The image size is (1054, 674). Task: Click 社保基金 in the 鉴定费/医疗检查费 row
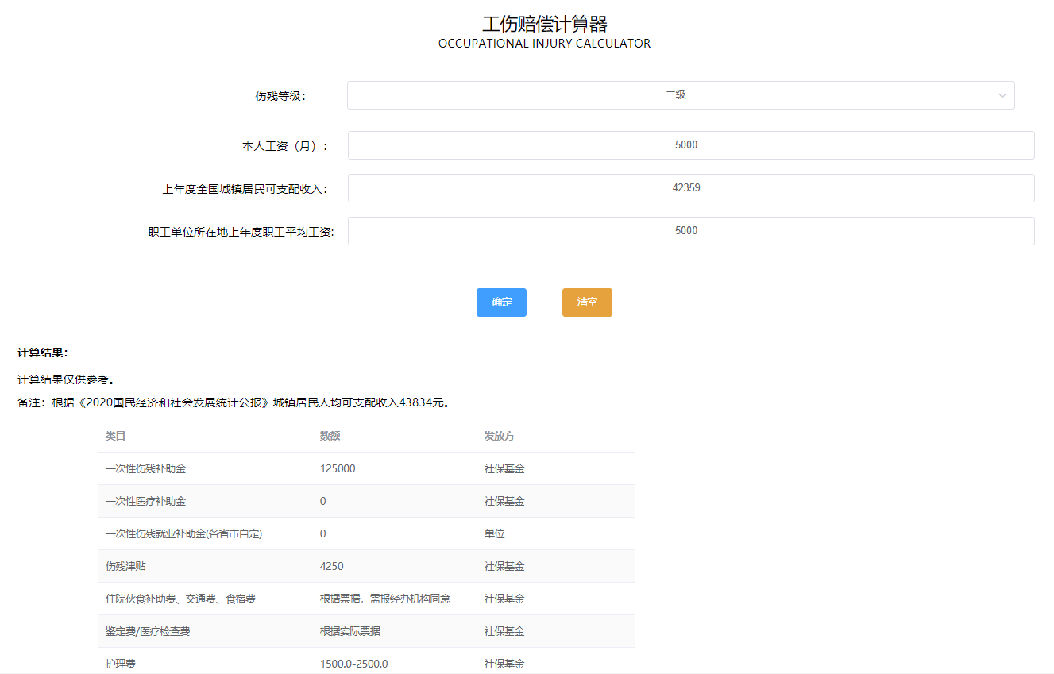(x=504, y=631)
